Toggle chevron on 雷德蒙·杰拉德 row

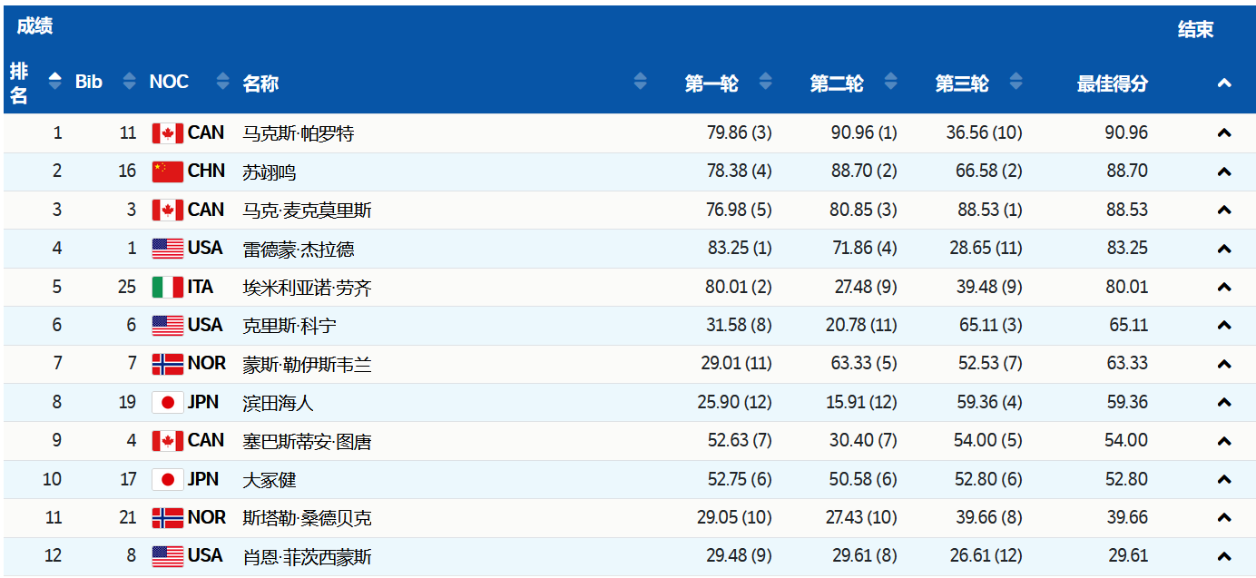[1224, 249]
